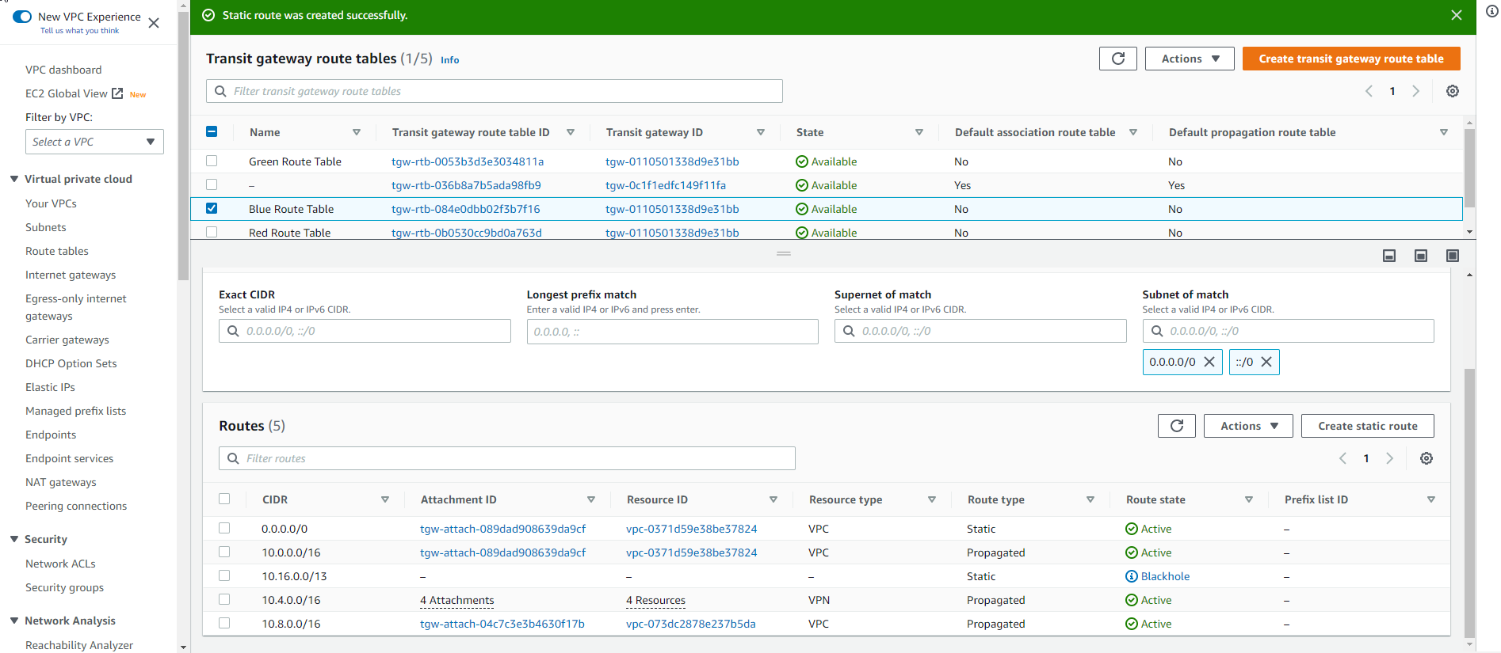Remove the 0.0.0.0/0 subnet filter tag
1501x653 pixels.
click(1209, 362)
